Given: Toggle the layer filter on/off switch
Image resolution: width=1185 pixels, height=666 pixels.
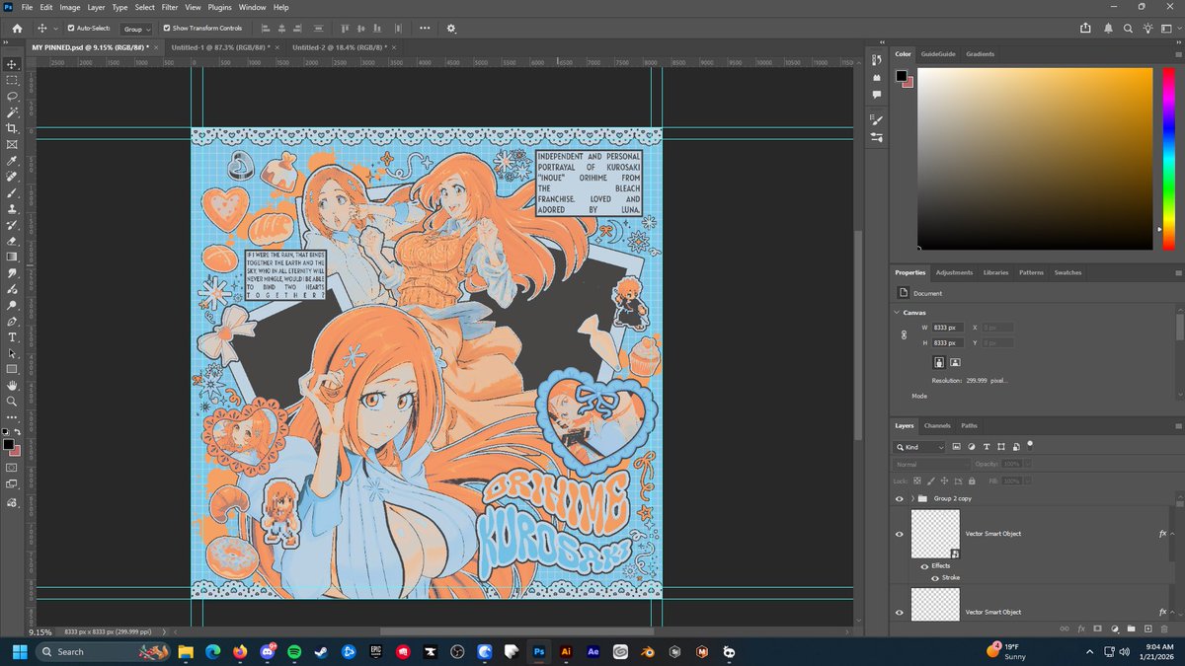Looking at the screenshot, I should (x=1030, y=444).
